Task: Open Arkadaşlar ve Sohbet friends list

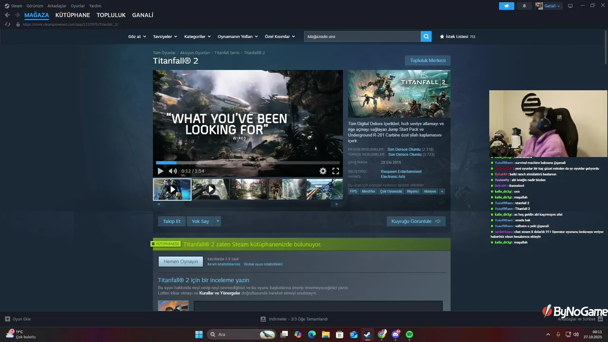Action: pos(580,319)
